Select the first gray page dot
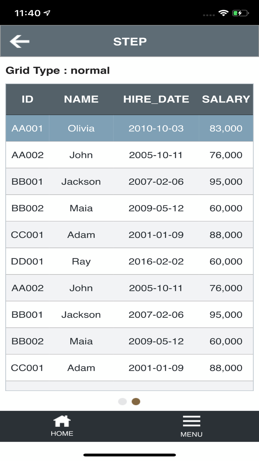The image size is (259, 461). [x=122, y=402]
